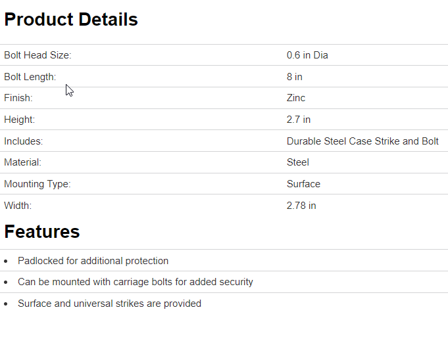Select the Surface mounting type value
This screenshot has width=448, height=341.
(x=303, y=184)
